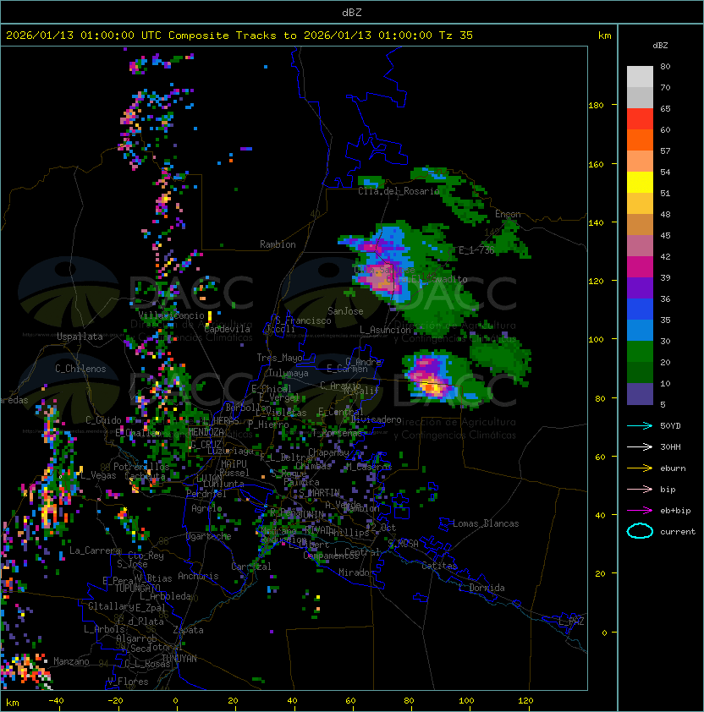
Task: Click the 'Catitas' map label
Action: (439, 566)
